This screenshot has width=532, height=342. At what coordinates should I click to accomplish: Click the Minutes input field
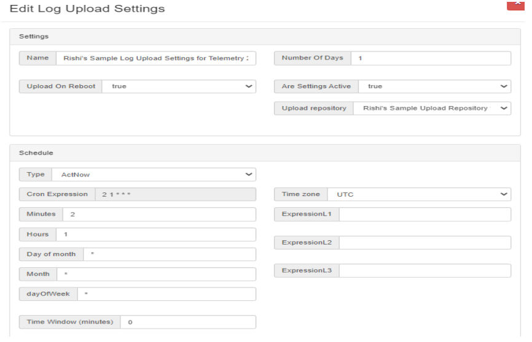click(x=158, y=215)
